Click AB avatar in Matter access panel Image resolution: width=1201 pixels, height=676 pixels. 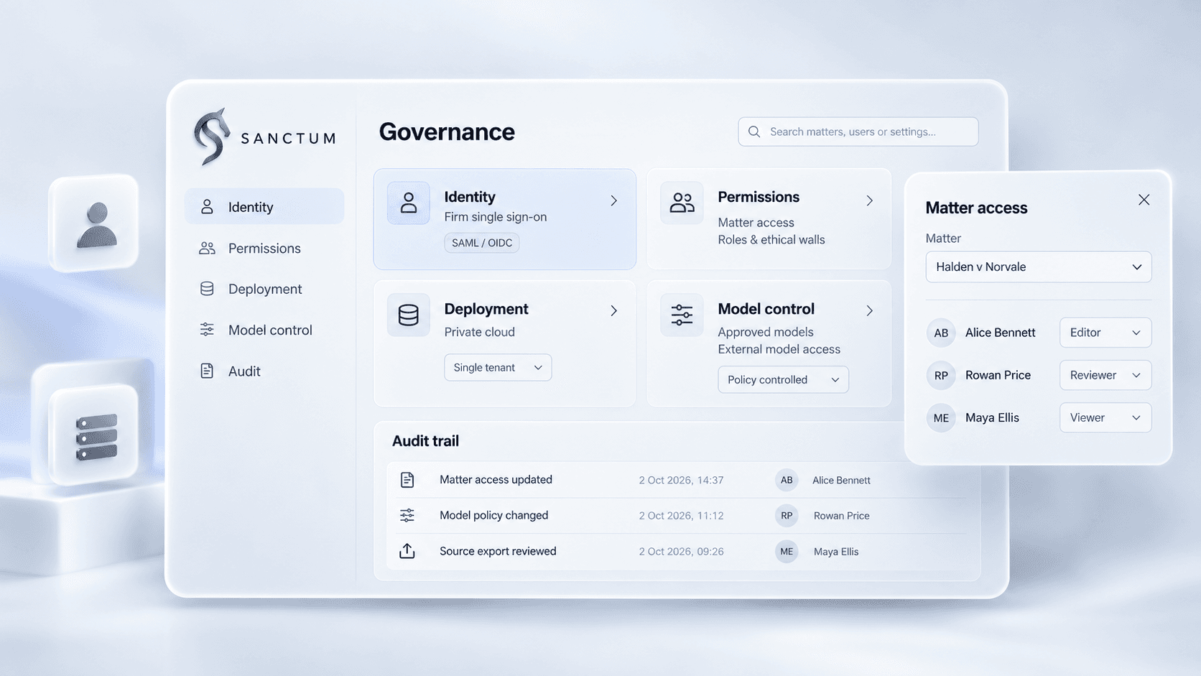pyautogui.click(x=941, y=333)
